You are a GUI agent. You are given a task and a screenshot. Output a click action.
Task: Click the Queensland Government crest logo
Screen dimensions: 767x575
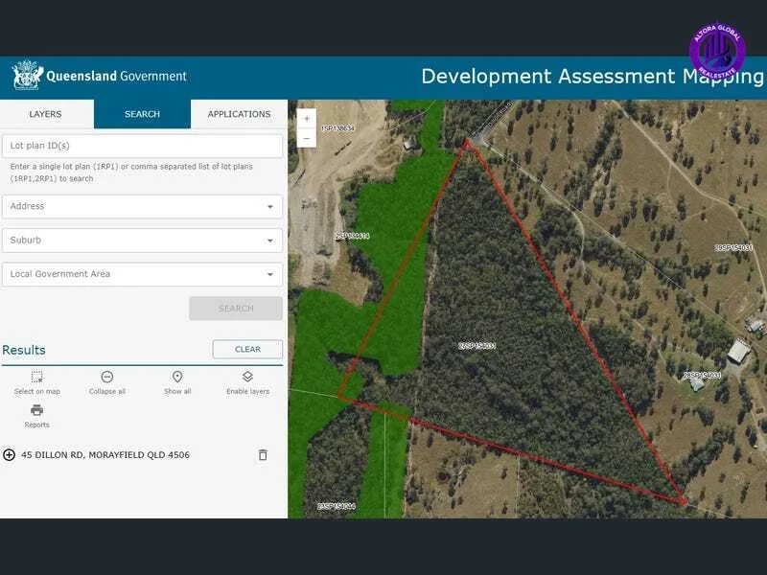tap(27, 77)
